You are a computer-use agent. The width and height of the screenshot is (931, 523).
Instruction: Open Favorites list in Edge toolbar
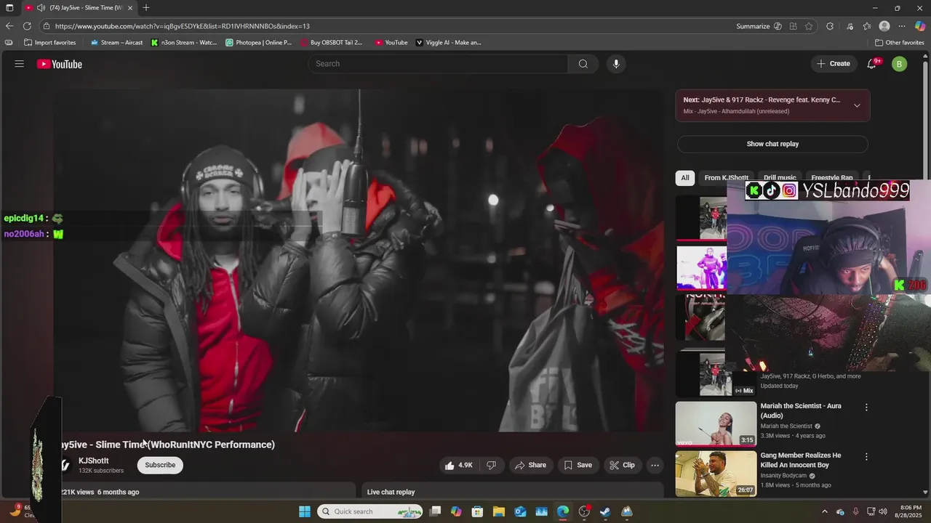[866, 26]
